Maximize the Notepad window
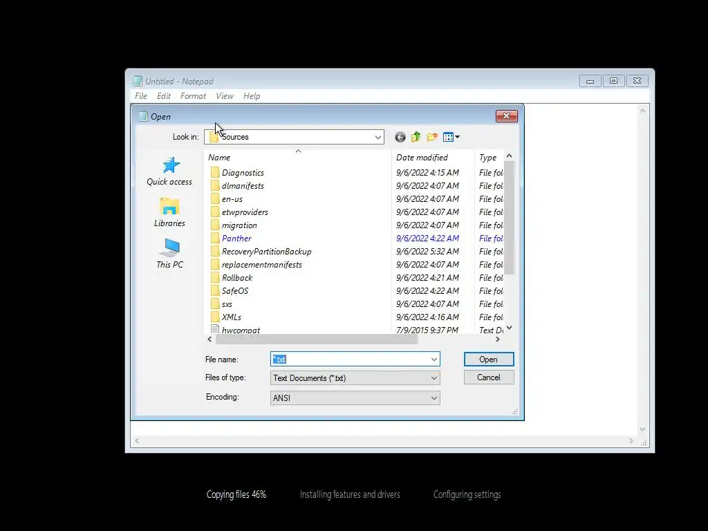This screenshot has height=531, width=708. [613, 81]
